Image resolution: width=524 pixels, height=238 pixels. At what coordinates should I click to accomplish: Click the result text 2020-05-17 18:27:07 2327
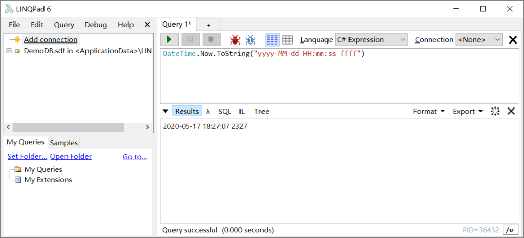pos(205,127)
